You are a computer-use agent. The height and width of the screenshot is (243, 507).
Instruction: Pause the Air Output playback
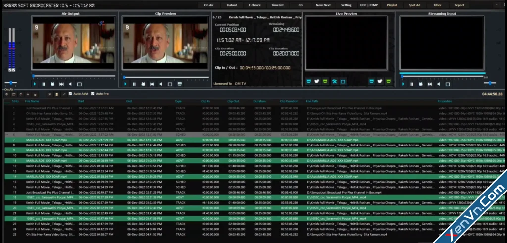pyautogui.click(x=44, y=84)
